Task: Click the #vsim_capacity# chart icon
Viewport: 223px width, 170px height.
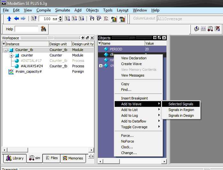Action: 11,71
